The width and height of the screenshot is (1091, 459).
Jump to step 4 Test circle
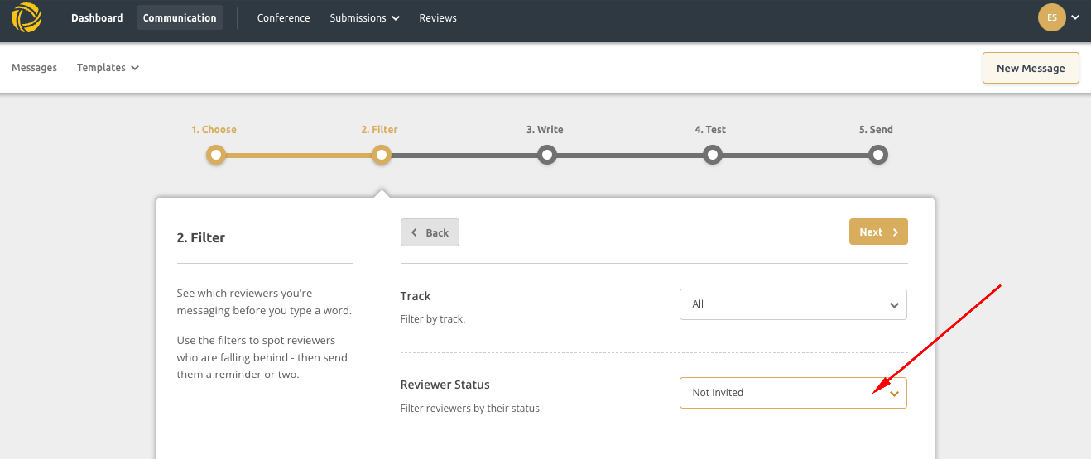tap(712, 155)
